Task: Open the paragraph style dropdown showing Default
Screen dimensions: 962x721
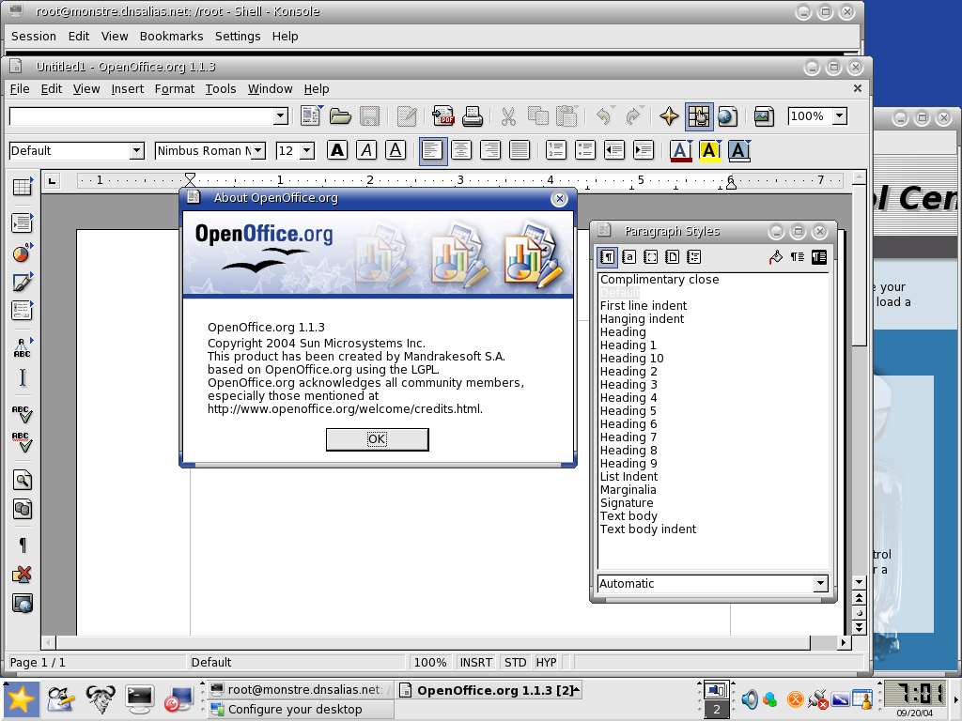Action: point(137,151)
